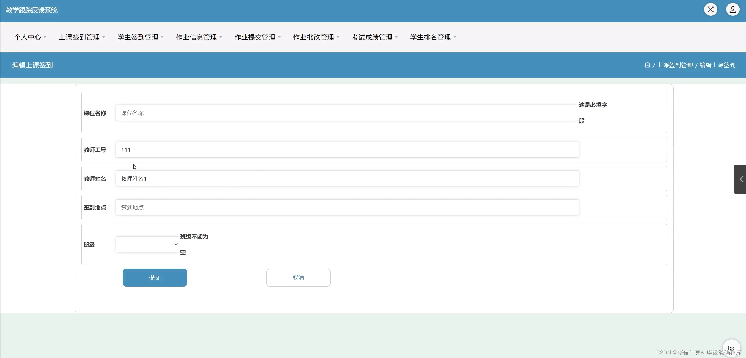
Task: Open the 考试成绩管理 menu
Action: 374,37
